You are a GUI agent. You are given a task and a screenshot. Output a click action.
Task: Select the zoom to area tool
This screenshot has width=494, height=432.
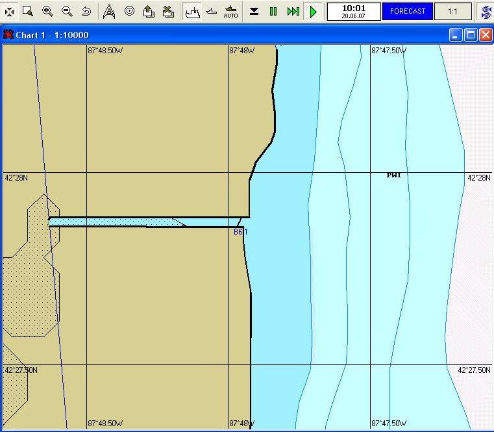pos(28,12)
